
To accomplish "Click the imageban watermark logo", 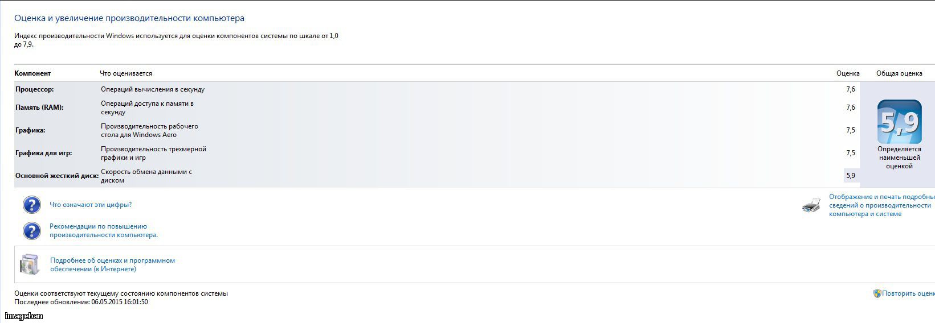I will [x=24, y=316].
